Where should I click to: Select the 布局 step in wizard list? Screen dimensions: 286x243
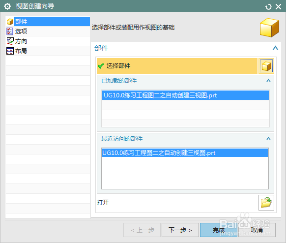click(48, 51)
